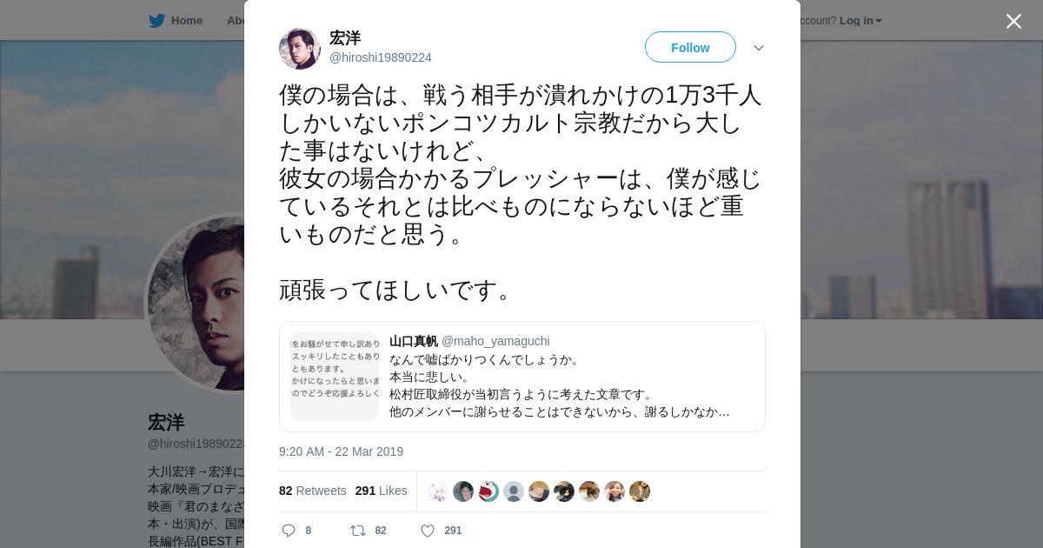Open the quoted tweet image thumbnail
Image resolution: width=1043 pixels, height=548 pixels.
pyautogui.click(x=335, y=377)
